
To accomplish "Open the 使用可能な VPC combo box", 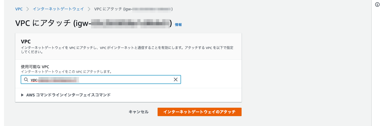I will coord(101,80).
